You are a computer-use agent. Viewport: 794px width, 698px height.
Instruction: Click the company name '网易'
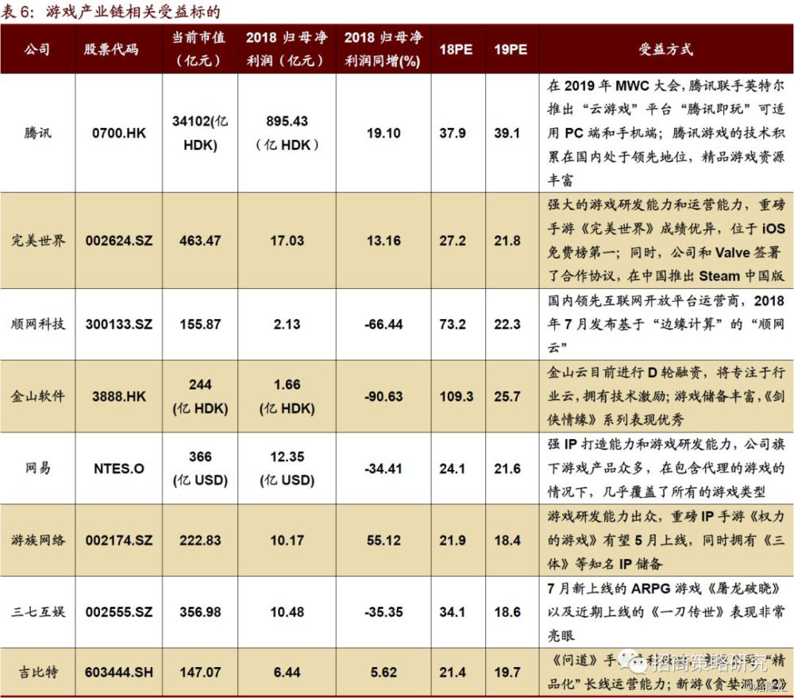point(38,468)
